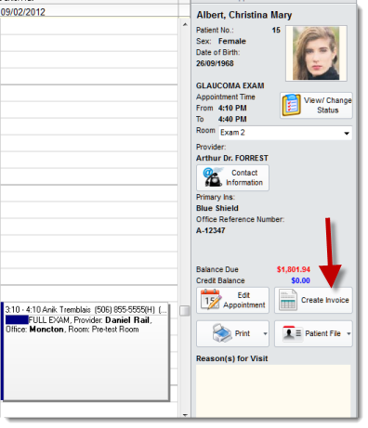Click date of birth 26/09/1968
Viewport: 368px width, 428px height.
215,63
